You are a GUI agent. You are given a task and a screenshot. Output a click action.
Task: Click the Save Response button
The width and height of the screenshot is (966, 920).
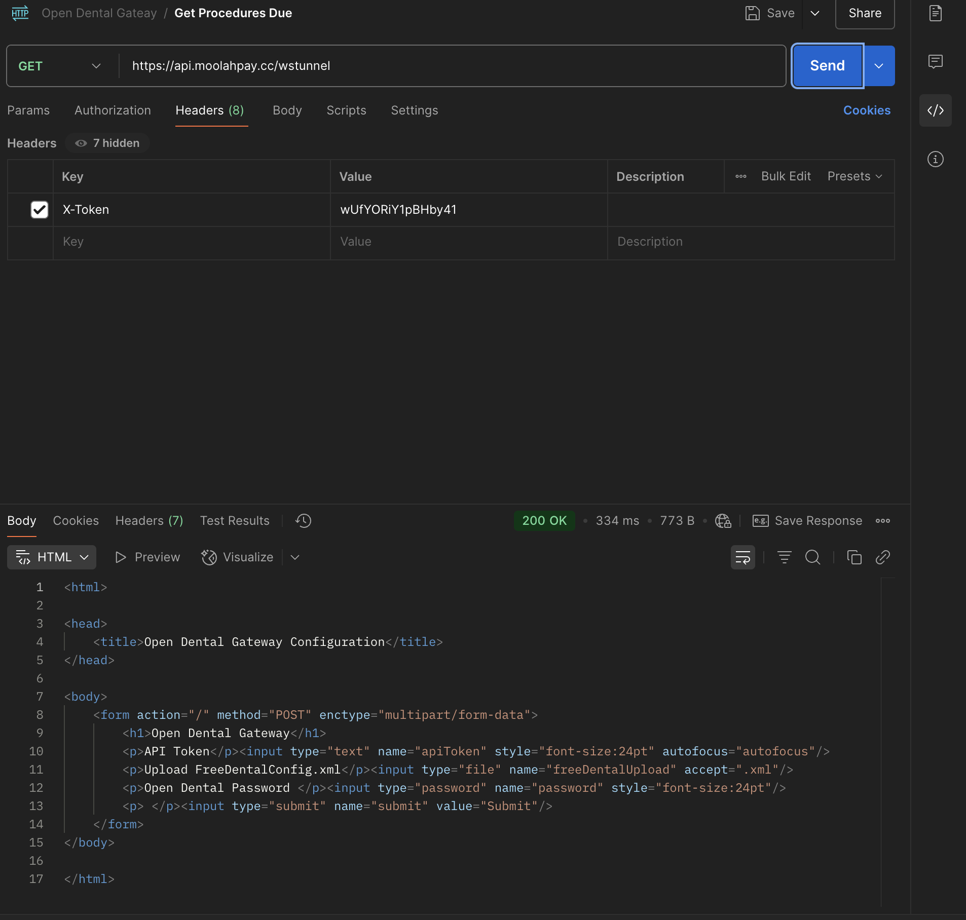(807, 521)
